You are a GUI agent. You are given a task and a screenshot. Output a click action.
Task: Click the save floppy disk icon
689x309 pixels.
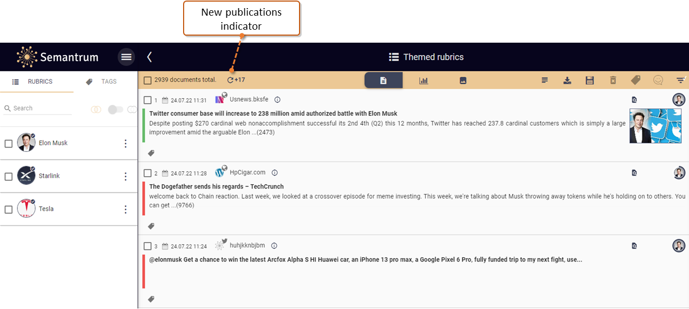point(590,80)
